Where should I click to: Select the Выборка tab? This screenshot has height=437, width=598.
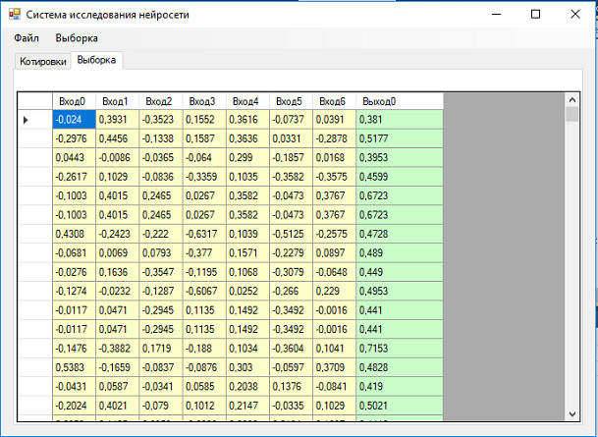(97, 60)
